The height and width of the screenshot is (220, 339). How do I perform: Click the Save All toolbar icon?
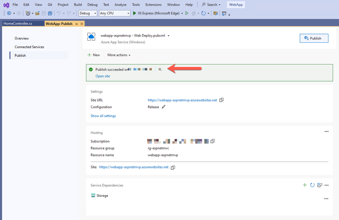(50, 14)
